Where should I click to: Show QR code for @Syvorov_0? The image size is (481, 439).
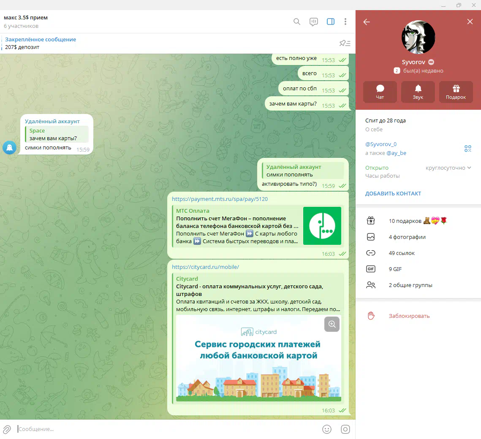[x=468, y=149]
